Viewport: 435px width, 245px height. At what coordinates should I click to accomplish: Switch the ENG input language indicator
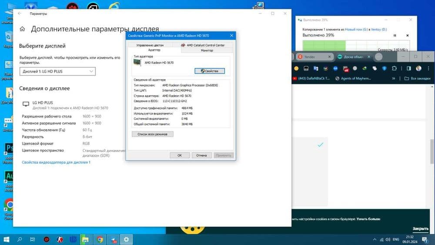(x=396, y=239)
